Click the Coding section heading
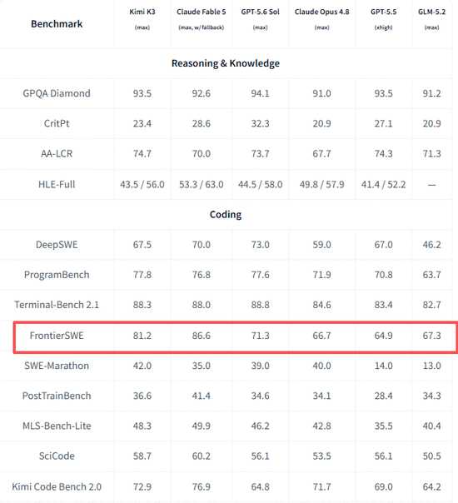 pyautogui.click(x=226, y=214)
